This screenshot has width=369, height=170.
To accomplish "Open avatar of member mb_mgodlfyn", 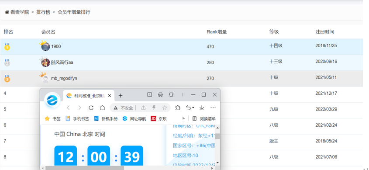I will point(45,79).
